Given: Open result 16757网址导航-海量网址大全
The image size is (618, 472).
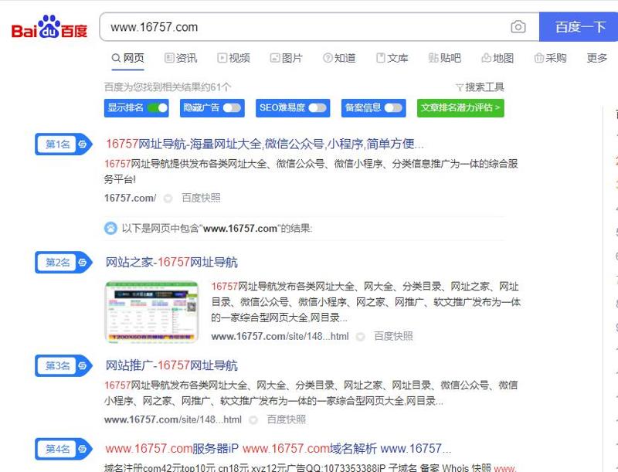Looking at the screenshot, I should pyautogui.click(x=264, y=144).
